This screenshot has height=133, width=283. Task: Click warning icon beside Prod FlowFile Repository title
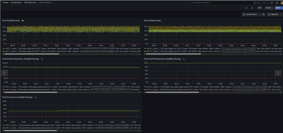[184, 59]
